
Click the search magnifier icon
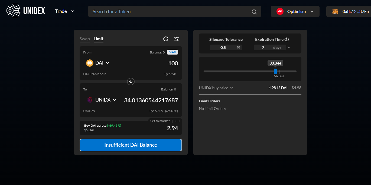pyautogui.click(x=254, y=12)
